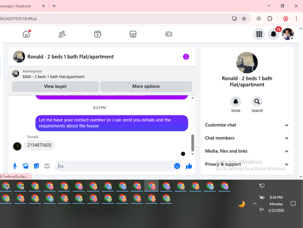Click conversation title Ronald · 2 beds 1 bath
The image size is (303, 228).
click(70, 57)
